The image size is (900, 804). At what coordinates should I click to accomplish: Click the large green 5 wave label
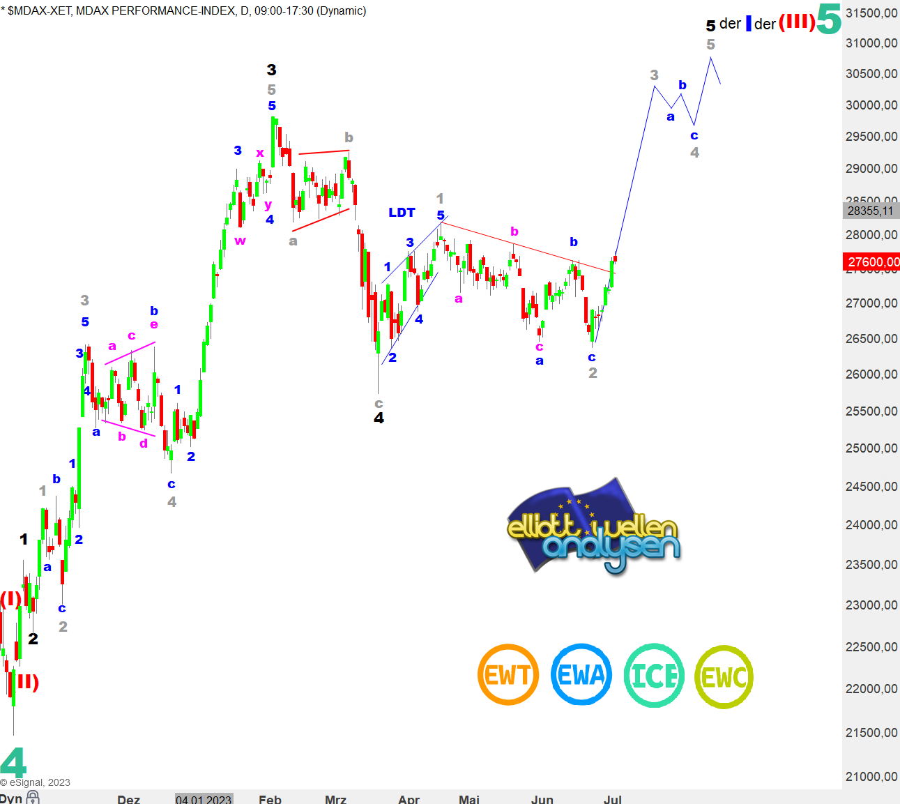pyautogui.click(x=829, y=20)
